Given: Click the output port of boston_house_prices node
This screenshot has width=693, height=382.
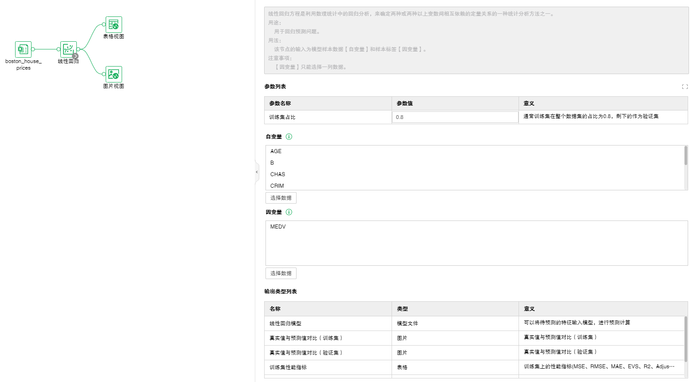Looking at the screenshot, I should click(x=33, y=49).
